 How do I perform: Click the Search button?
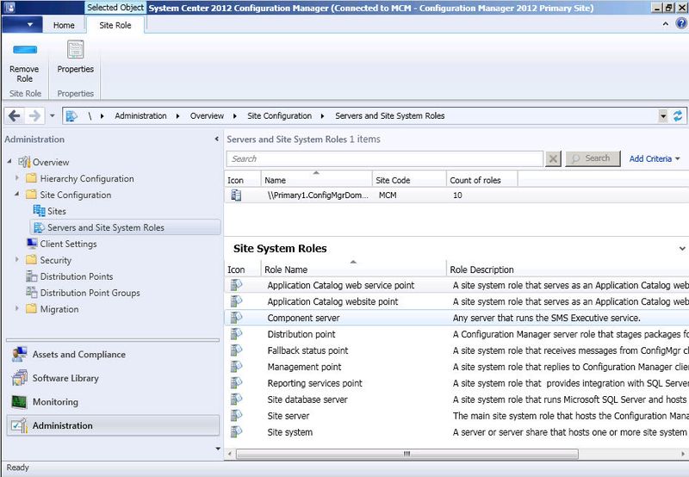point(593,158)
